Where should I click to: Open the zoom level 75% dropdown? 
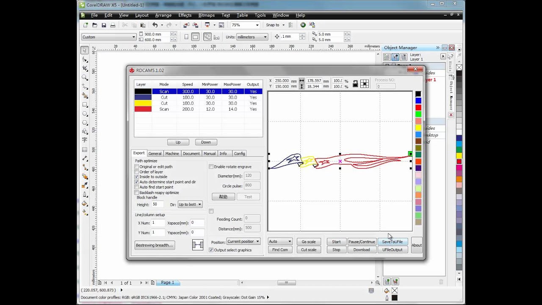point(257,25)
